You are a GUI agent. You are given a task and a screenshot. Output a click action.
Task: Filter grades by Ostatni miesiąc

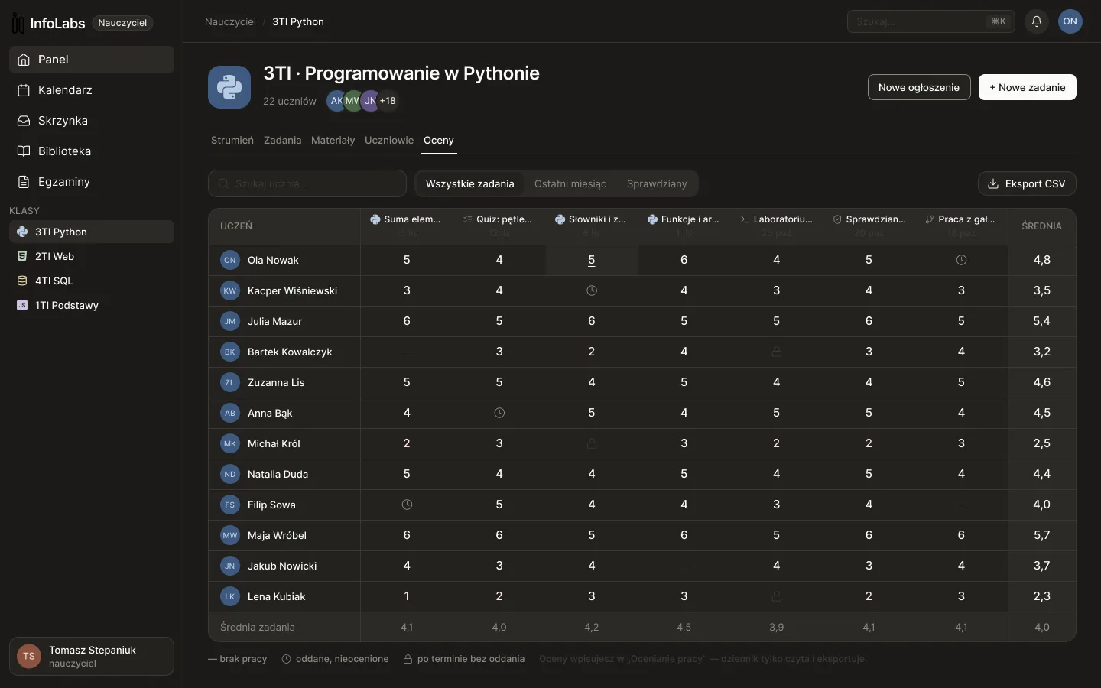pos(570,183)
